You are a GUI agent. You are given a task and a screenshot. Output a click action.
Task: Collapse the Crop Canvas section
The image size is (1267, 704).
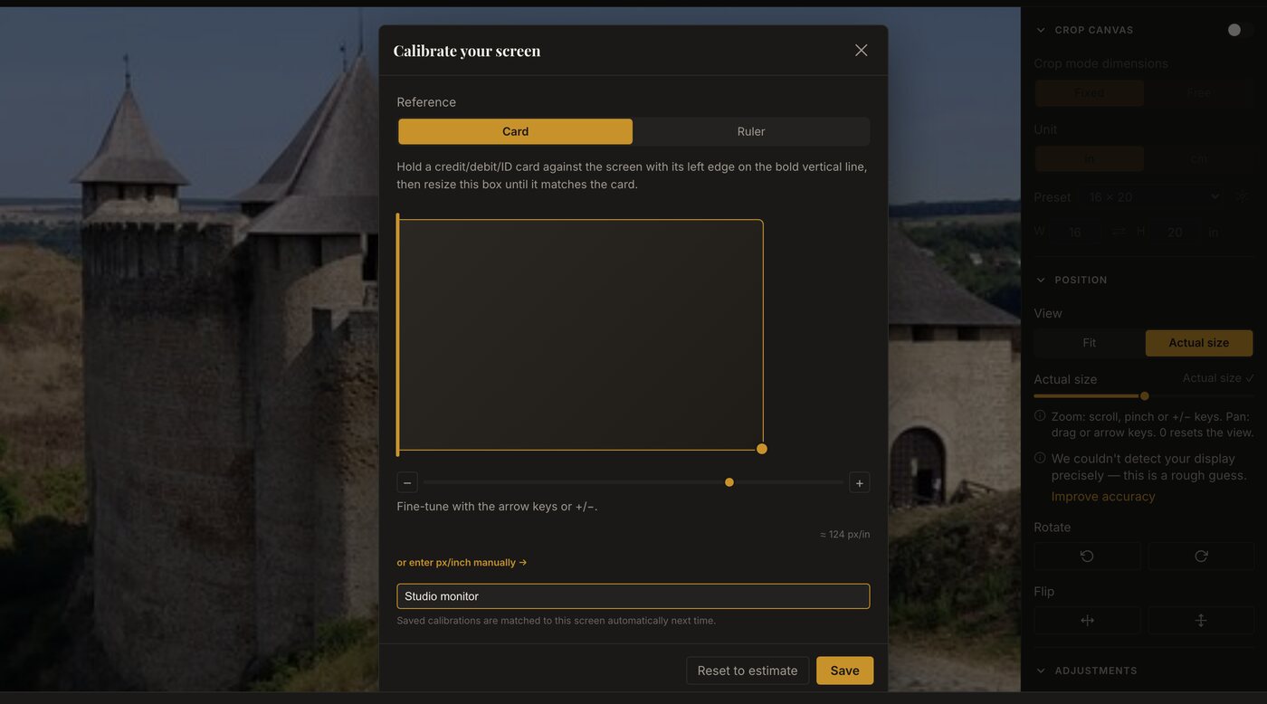pyautogui.click(x=1041, y=30)
